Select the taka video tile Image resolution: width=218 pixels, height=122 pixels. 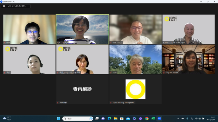point(29,29)
